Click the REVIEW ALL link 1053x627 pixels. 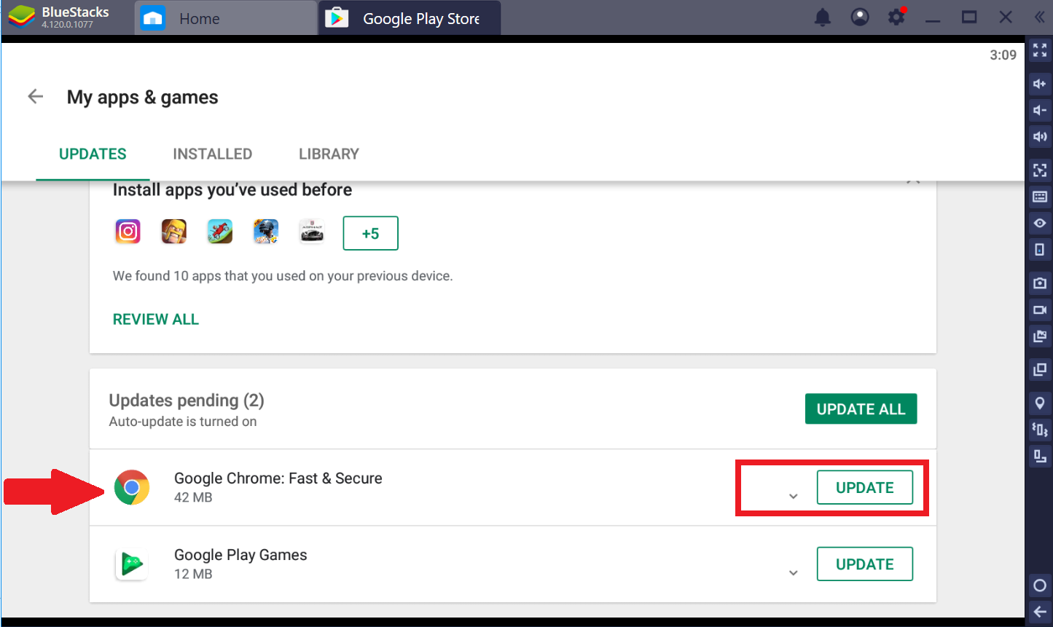pos(156,319)
